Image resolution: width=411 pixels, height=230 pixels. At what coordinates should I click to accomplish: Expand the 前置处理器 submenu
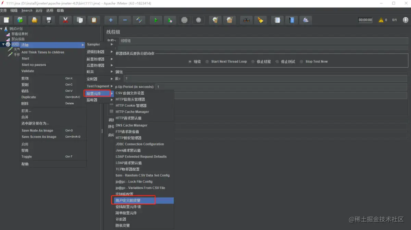[100, 59]
